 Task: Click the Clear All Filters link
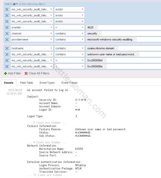click(39, 73)
